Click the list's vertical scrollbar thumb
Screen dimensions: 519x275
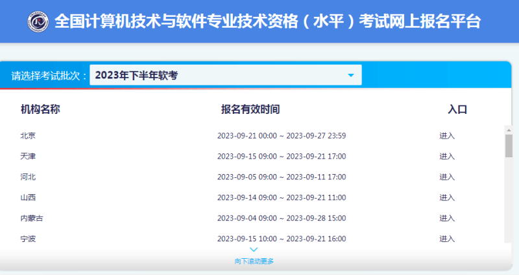pos(509,146)
